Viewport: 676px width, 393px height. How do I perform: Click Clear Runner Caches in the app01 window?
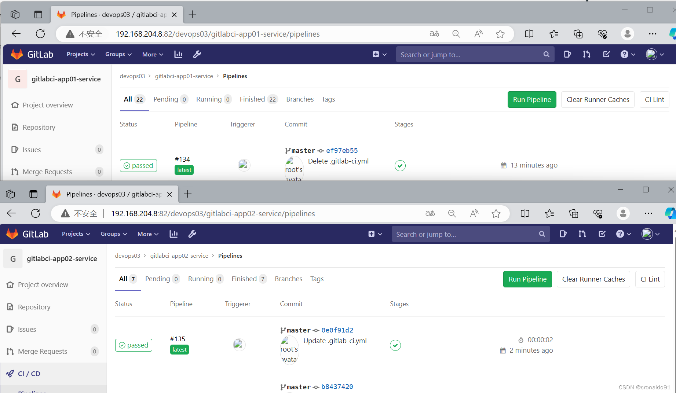(x=598, y=100)
